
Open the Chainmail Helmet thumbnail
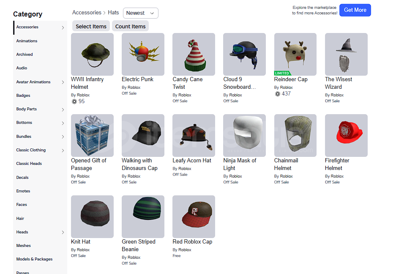tap(295, 135)
